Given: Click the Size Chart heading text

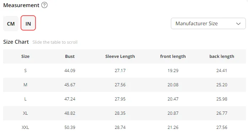Looking at the screenshot, I should coord(16,42).
